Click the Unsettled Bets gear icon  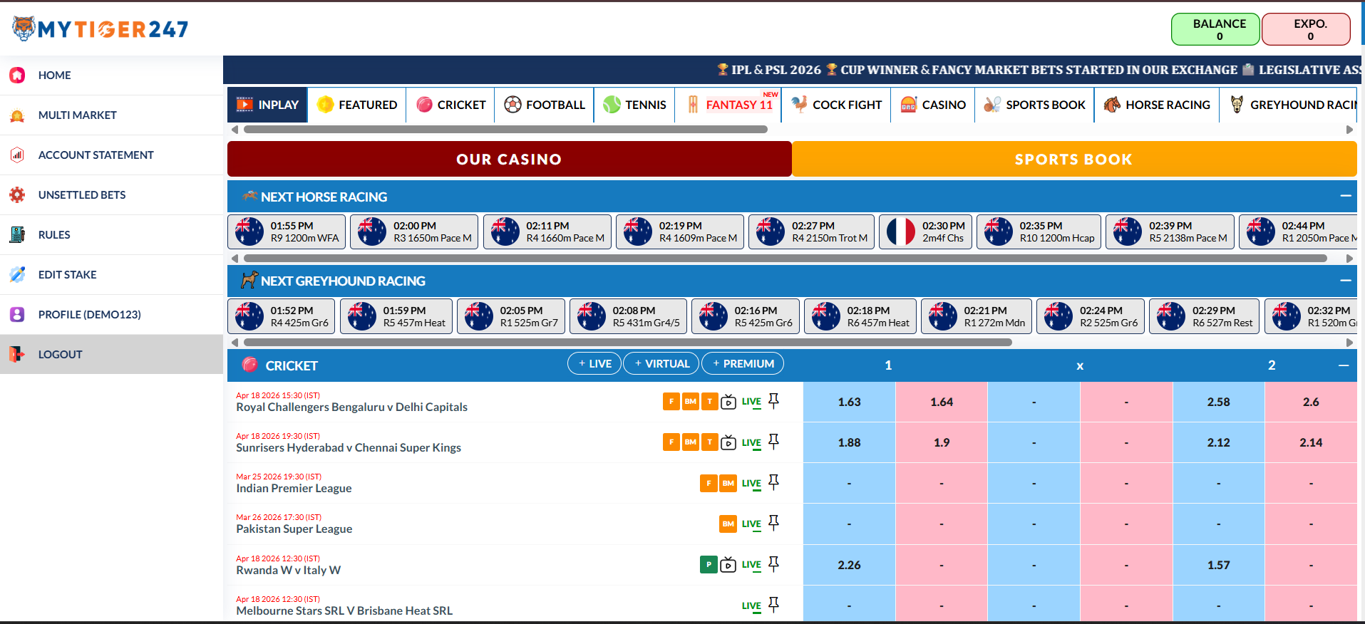point(17,194)
